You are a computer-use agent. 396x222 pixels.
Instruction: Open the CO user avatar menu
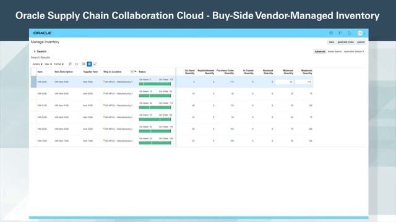point(361,33)
